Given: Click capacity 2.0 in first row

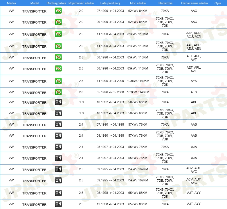Looking at the screenshot, I should tap(81, 11).
